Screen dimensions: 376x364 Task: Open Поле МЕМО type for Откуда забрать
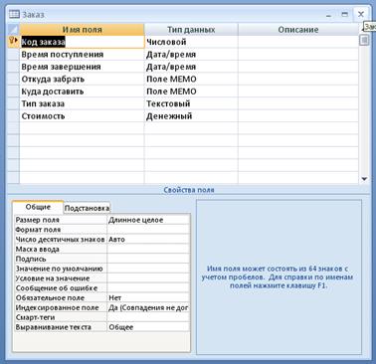[191, 79]
